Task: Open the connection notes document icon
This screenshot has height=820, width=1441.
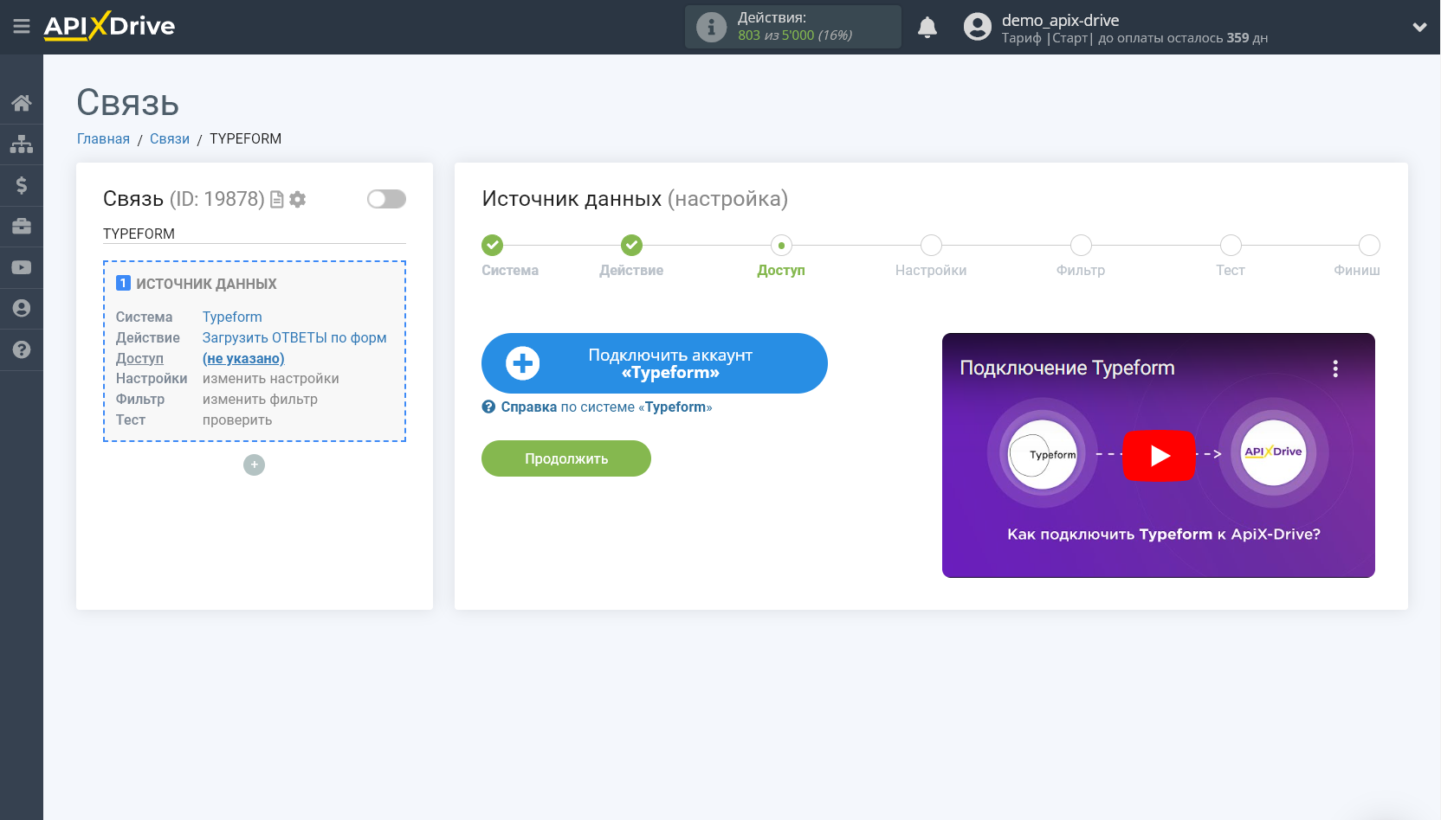Action: coord(277,200)
